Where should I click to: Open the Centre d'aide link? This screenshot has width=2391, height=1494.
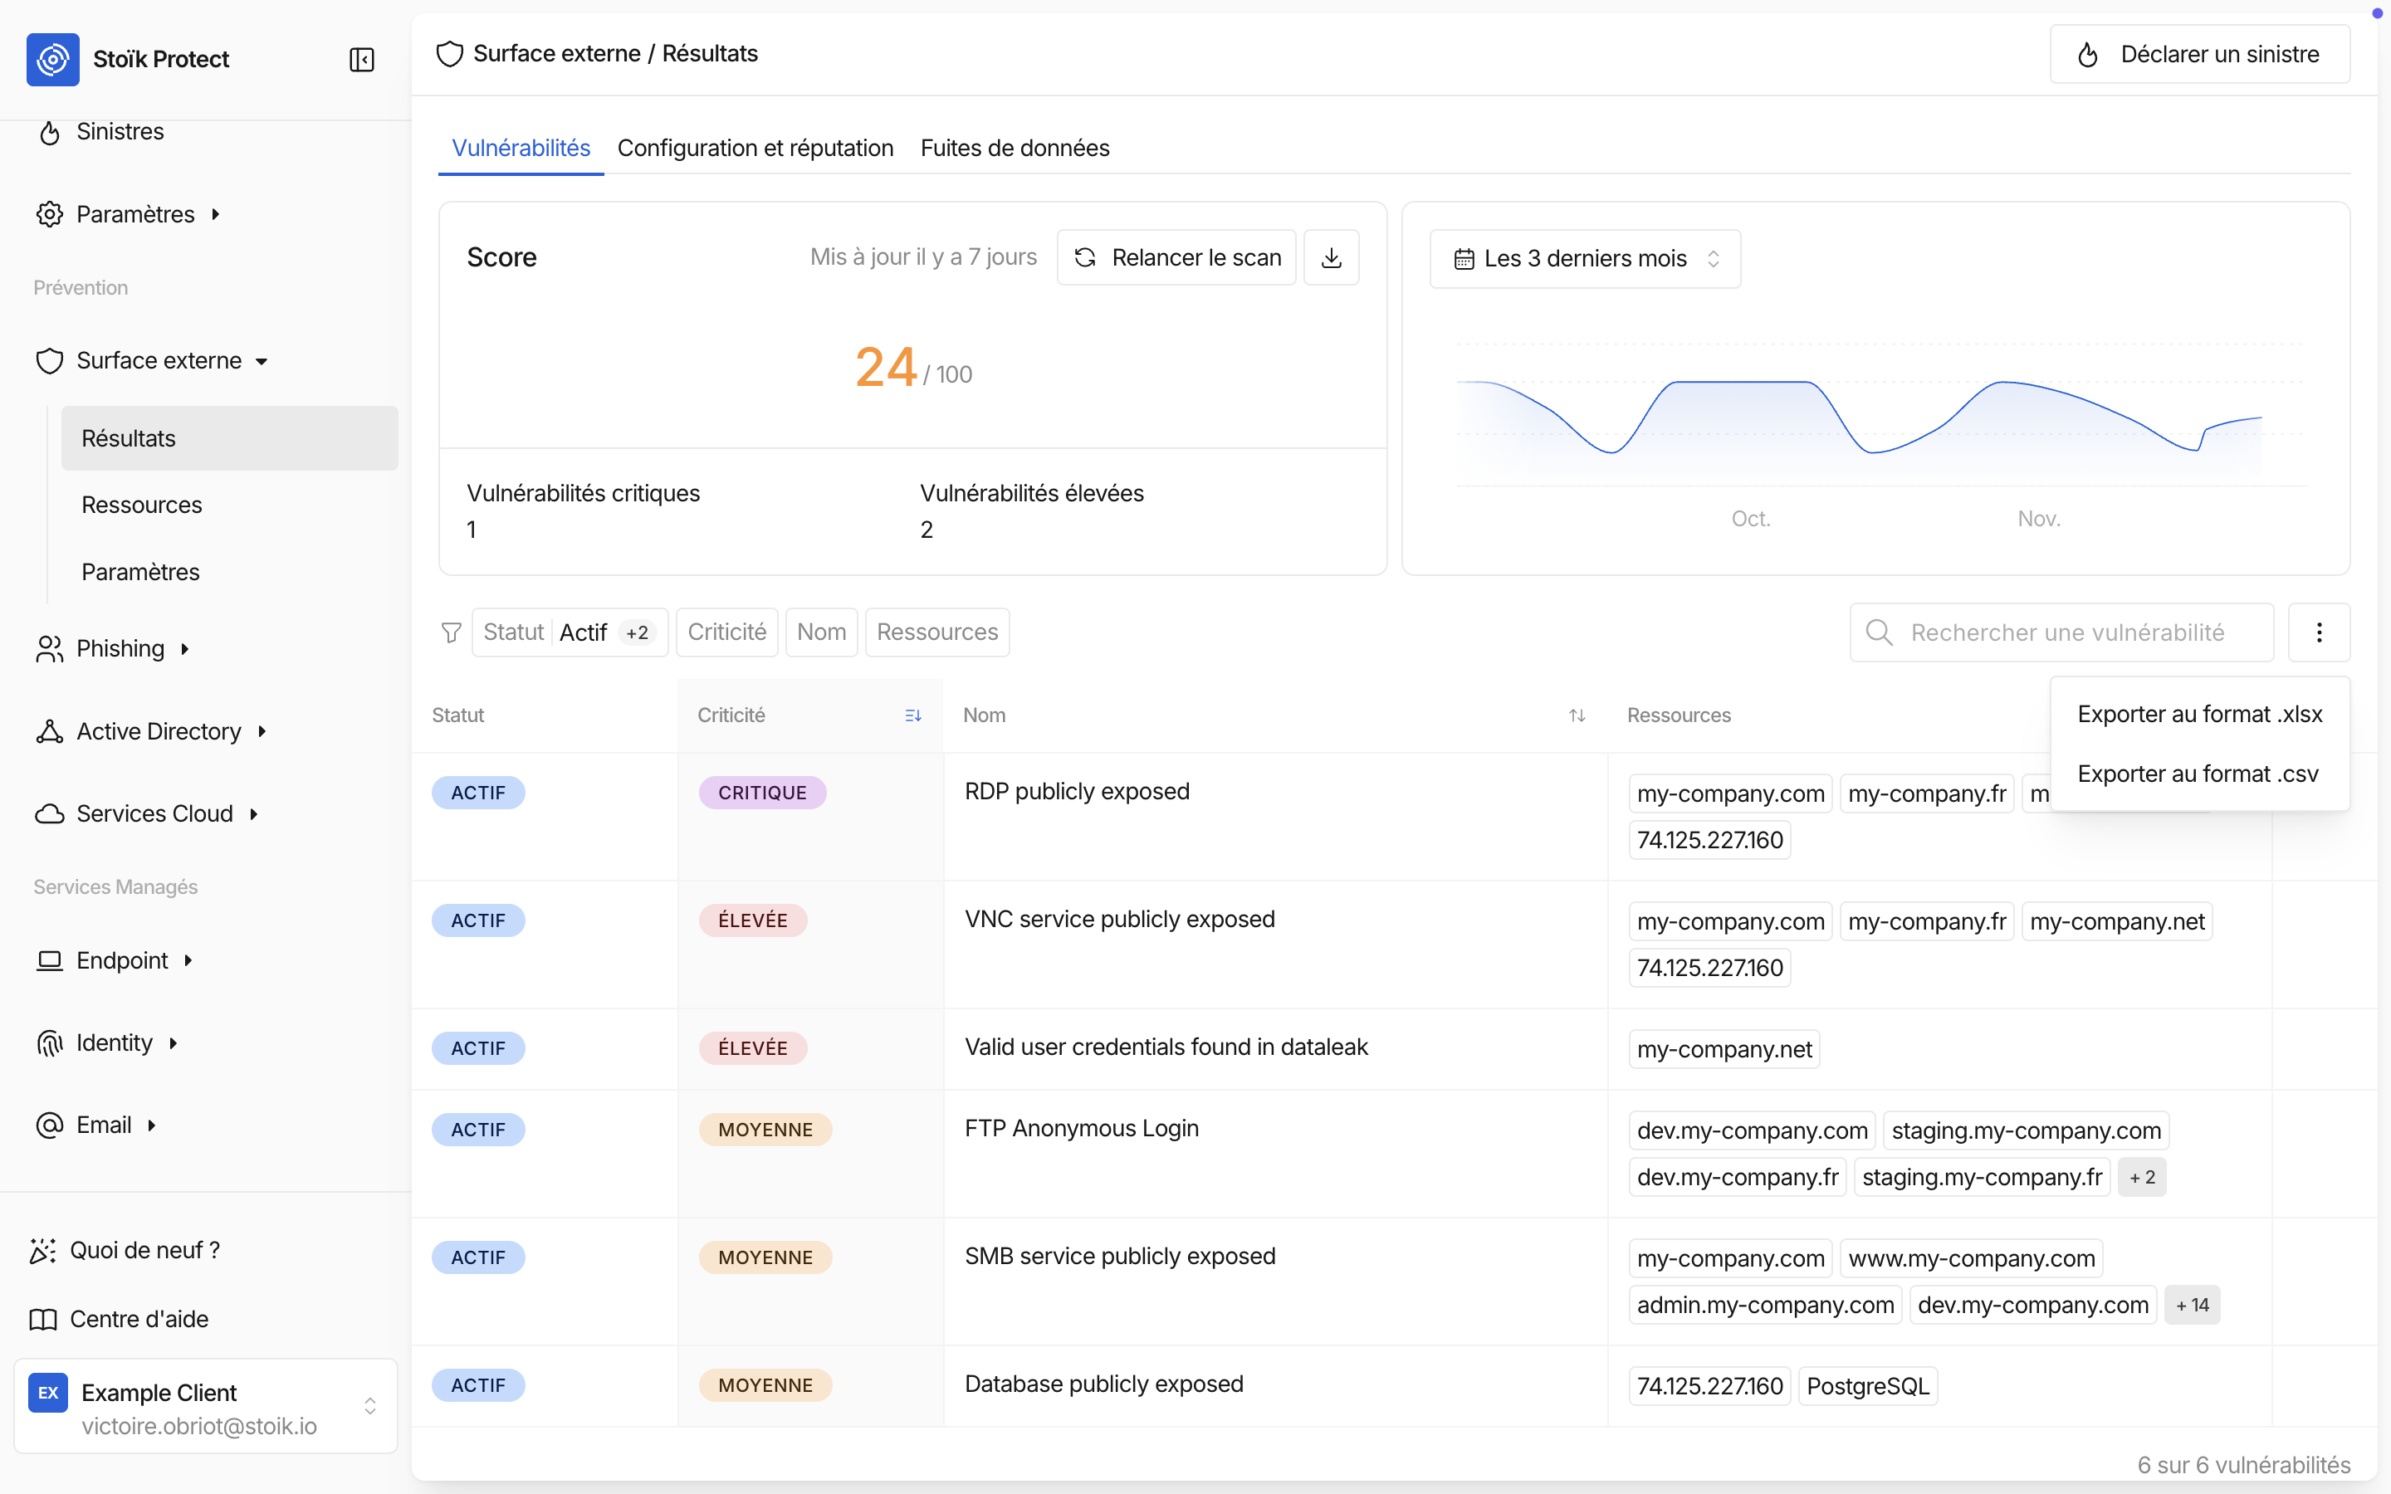click(x=139, y=1319)
